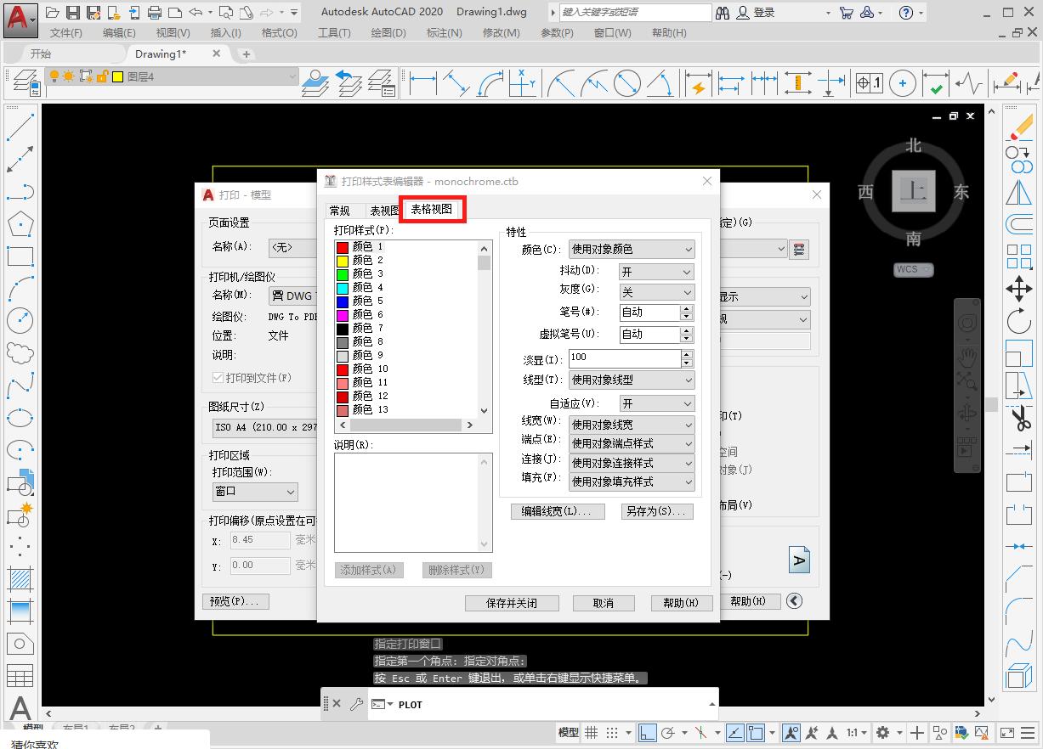The height and width of the screenshot is (749, 1043).
Task: Select the Rectangle tool
Action: (x=20, y=255)
